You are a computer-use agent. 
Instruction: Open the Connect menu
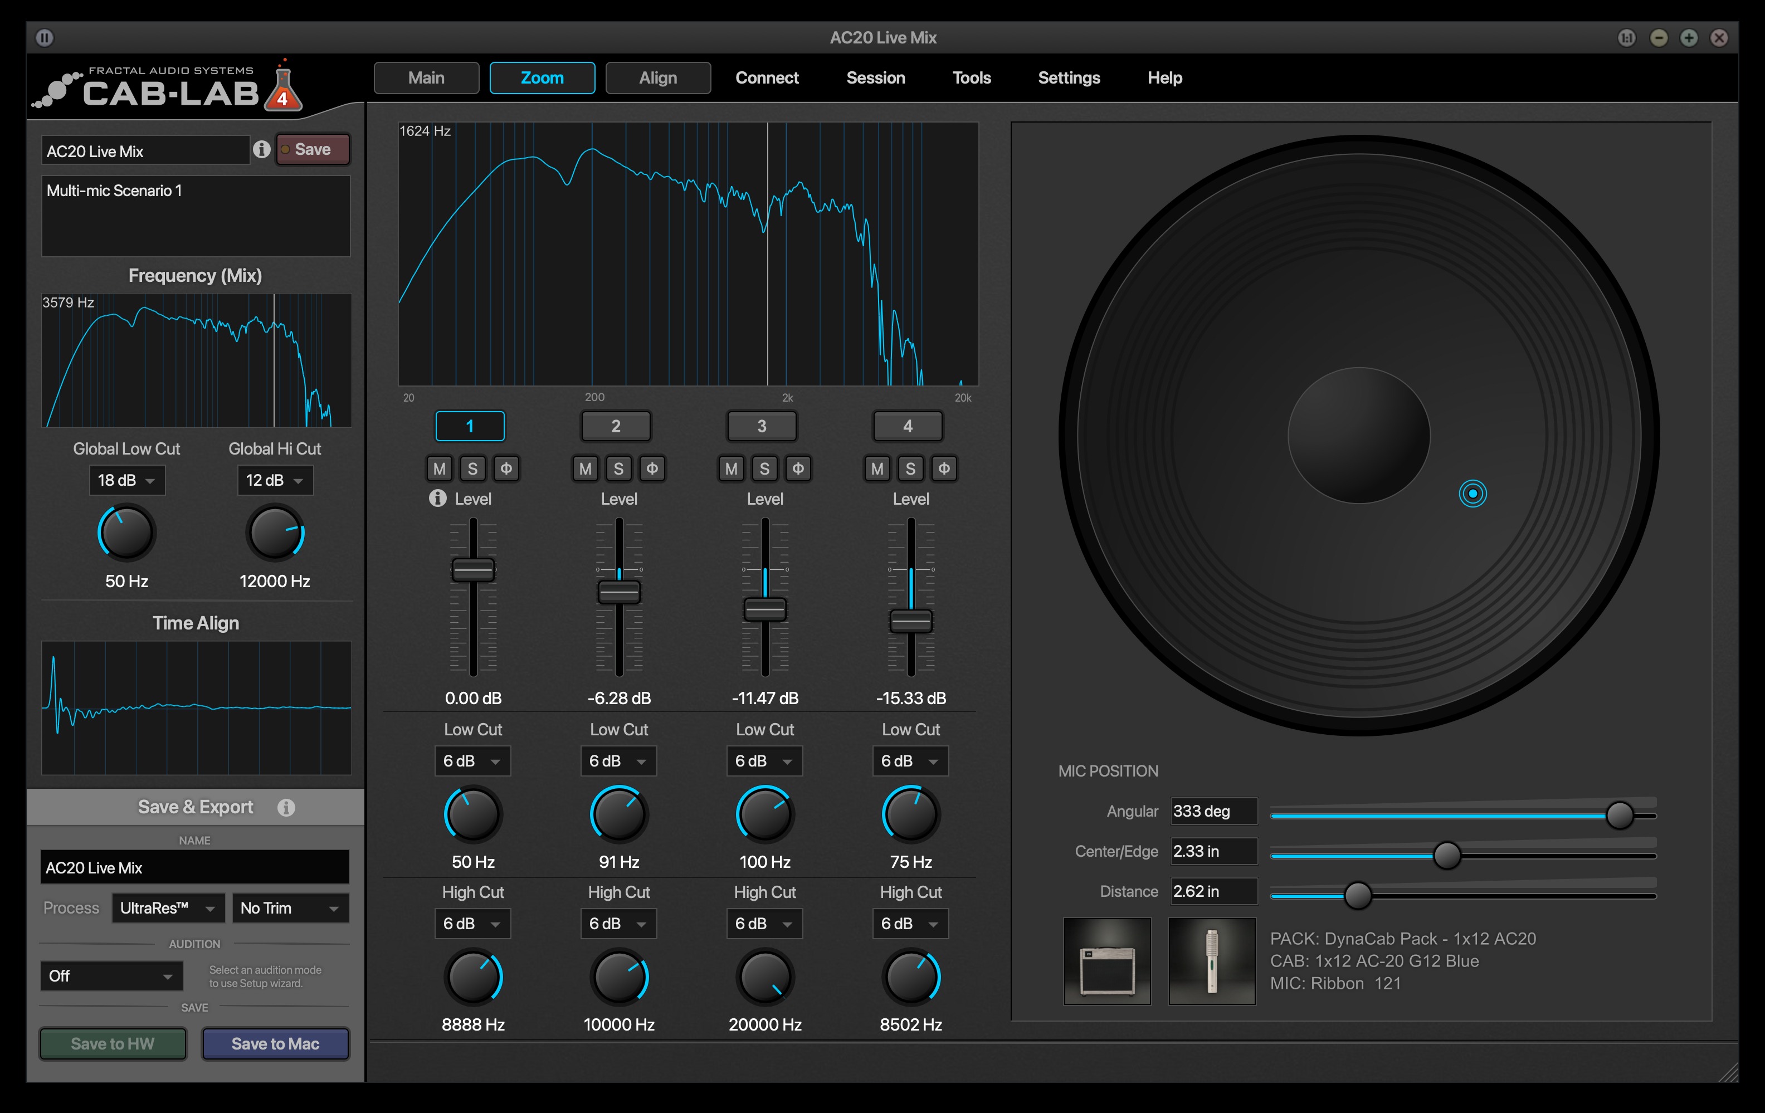pyautogui.click(x=767, y=77)
